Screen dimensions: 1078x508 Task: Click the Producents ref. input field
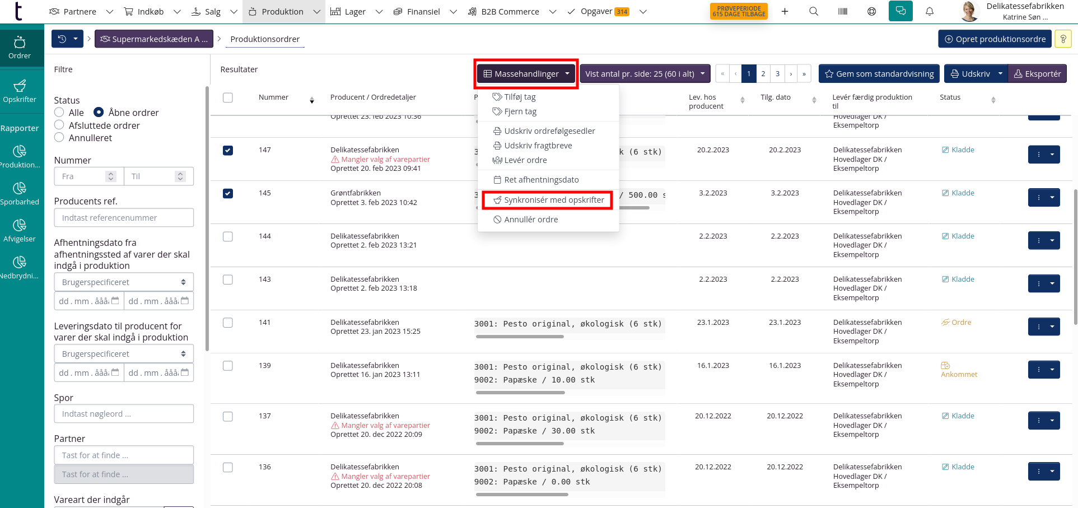(x=124, y=218)
